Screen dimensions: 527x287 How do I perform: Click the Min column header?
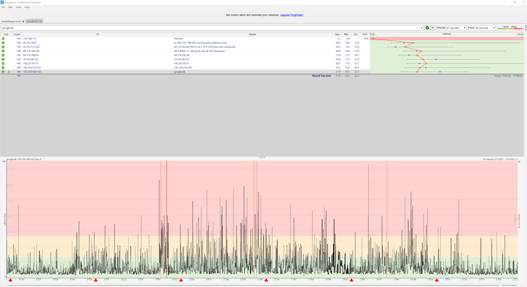(346, 34)
